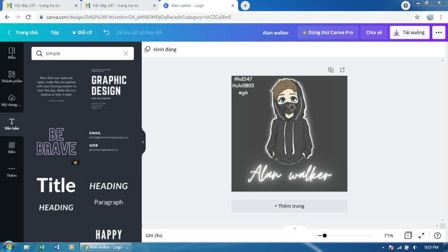Undo the last change

click(x=107, y=32)
